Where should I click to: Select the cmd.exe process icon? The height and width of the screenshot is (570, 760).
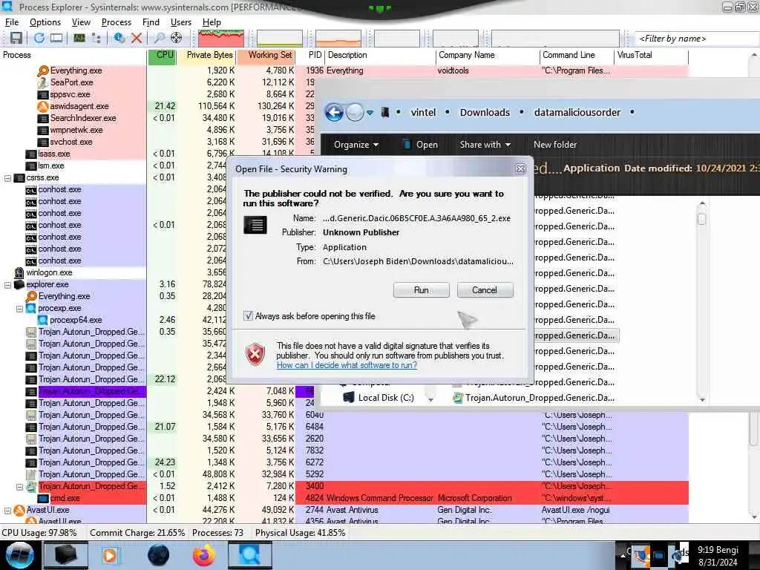coord(43,498)
